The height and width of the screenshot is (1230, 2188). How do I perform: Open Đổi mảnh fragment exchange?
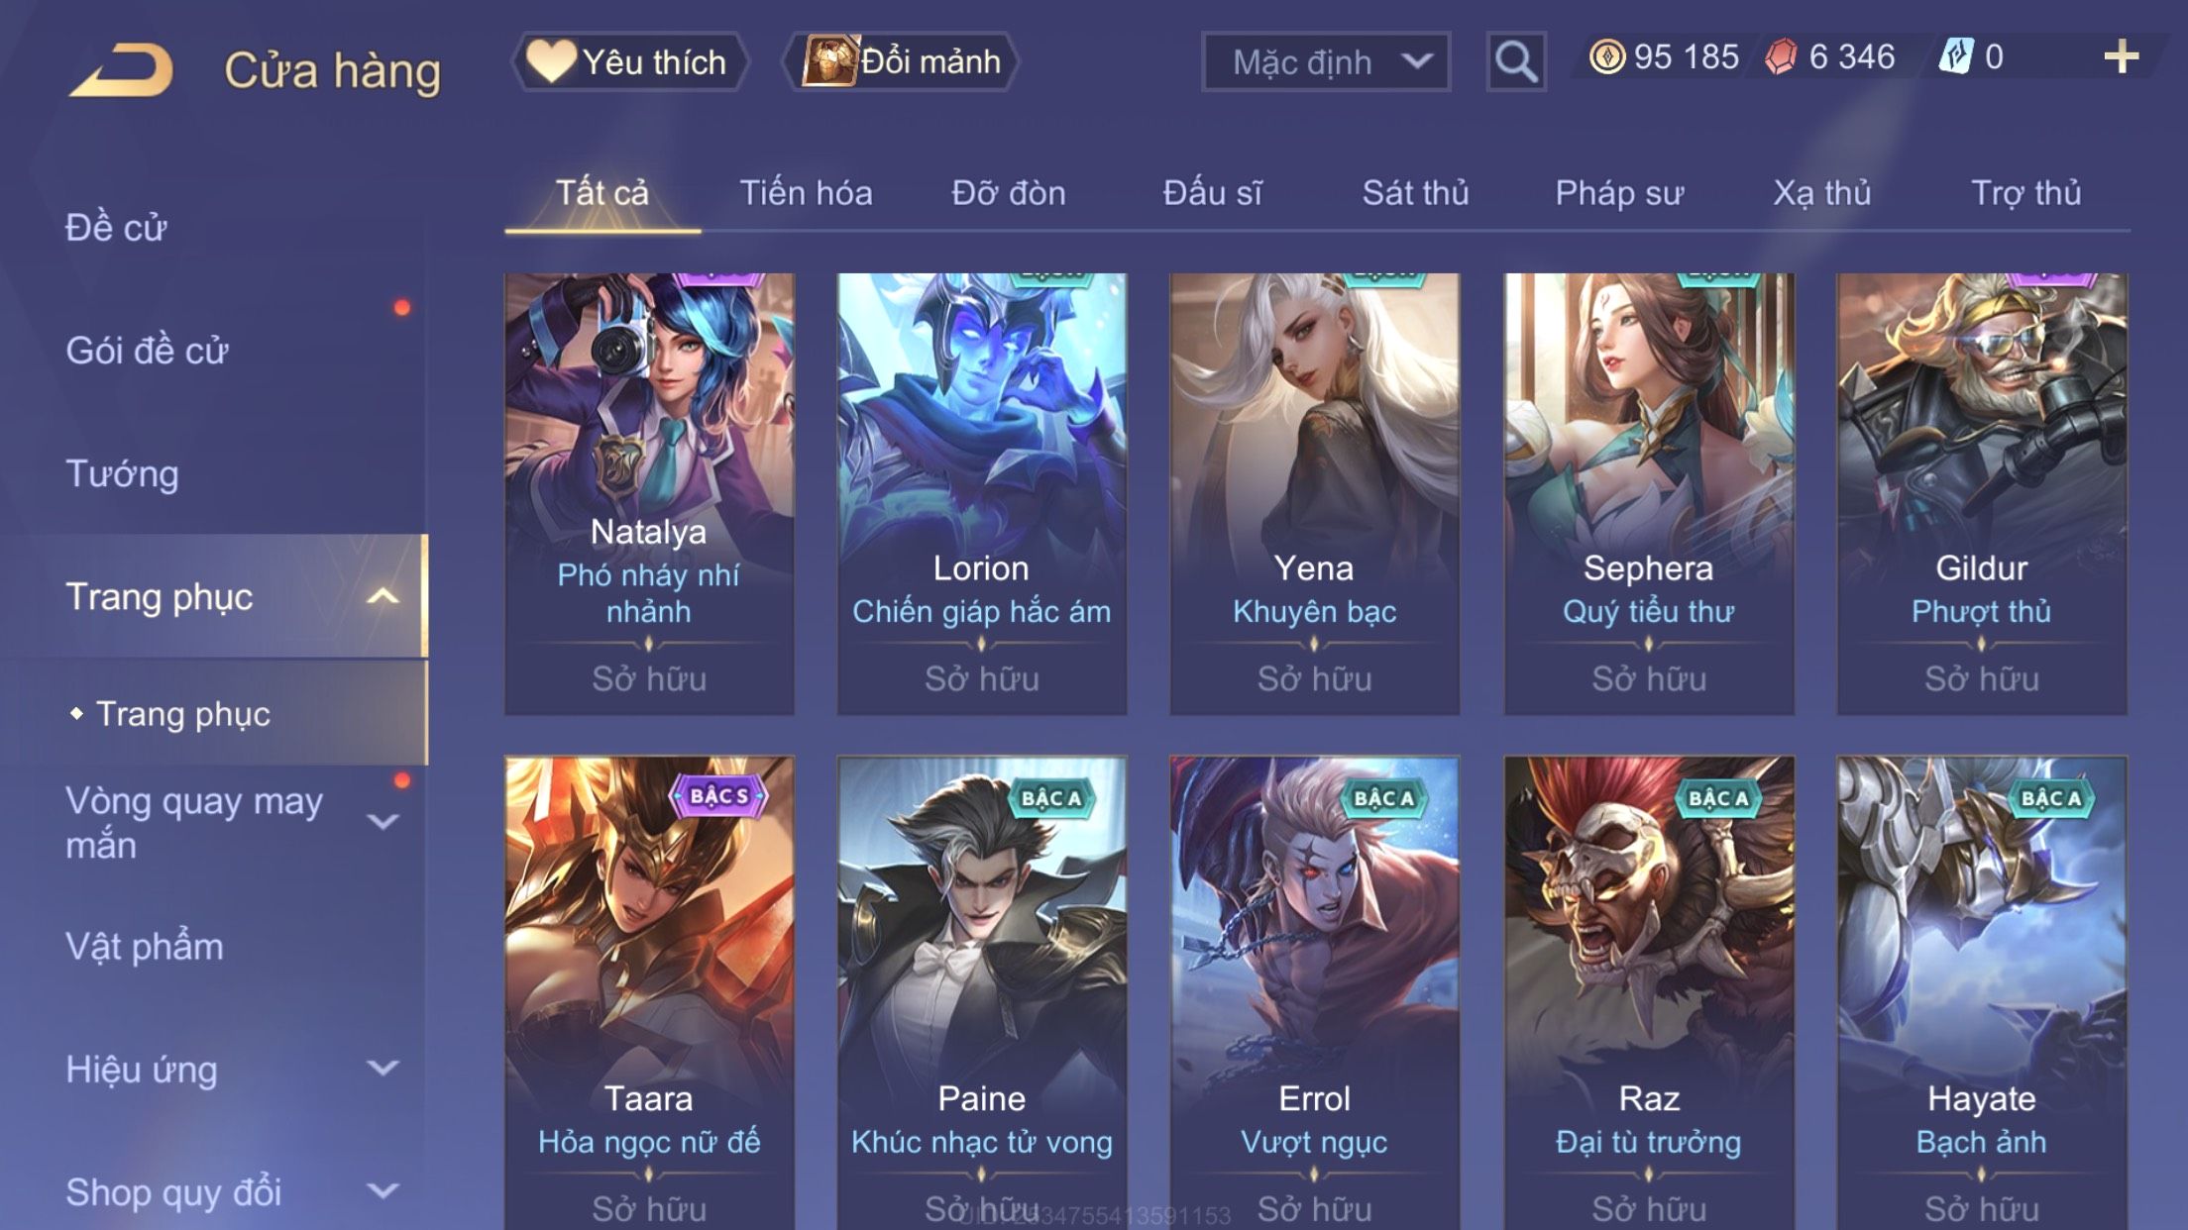(x=901, y=61)
